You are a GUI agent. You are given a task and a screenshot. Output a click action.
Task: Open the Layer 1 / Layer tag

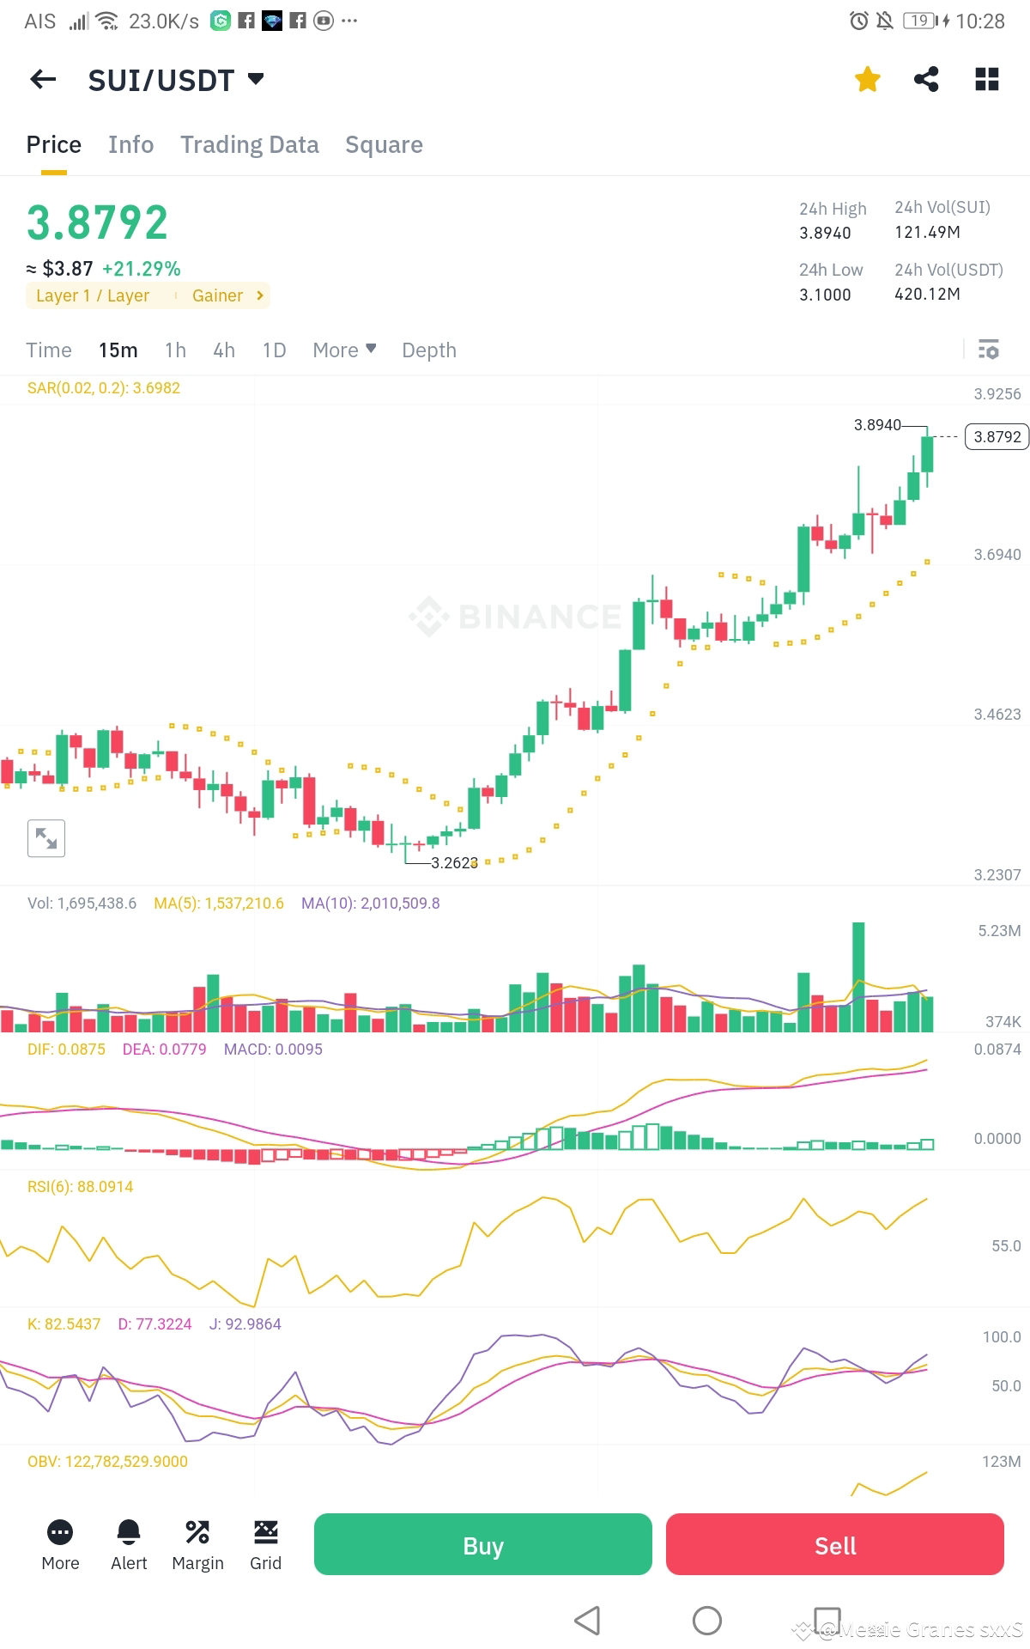tap(93, 295)
